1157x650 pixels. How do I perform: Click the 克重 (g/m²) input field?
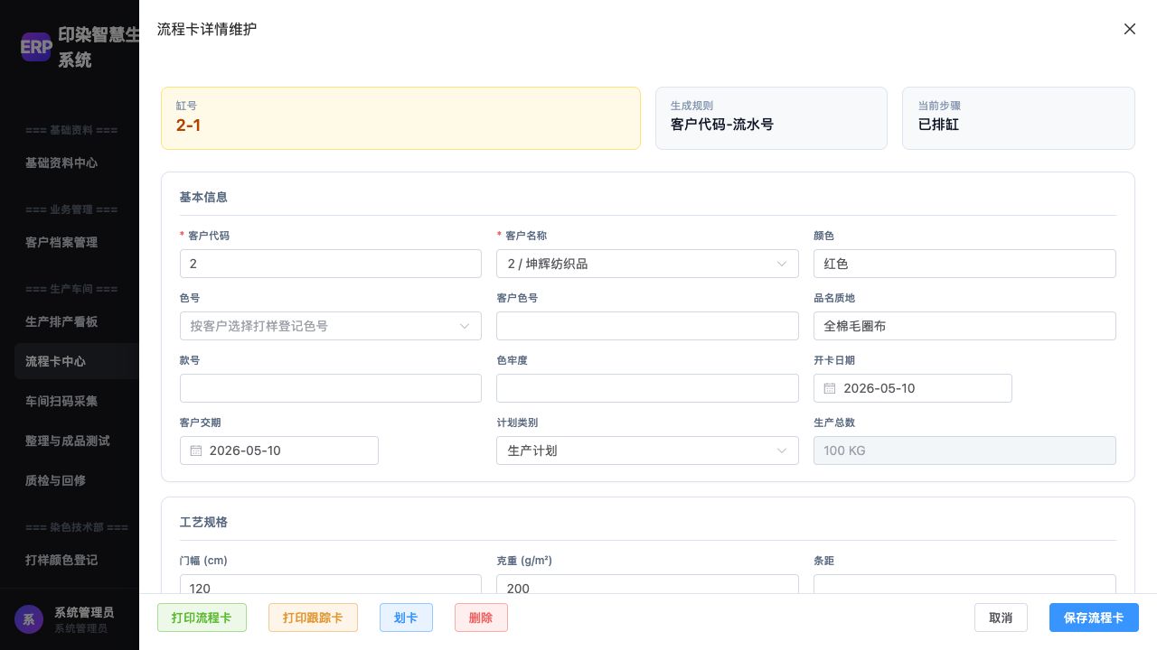point(647,585)
